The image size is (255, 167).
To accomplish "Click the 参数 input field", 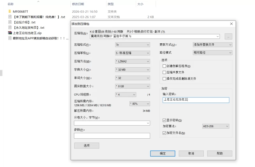I will tap(112, 136).
